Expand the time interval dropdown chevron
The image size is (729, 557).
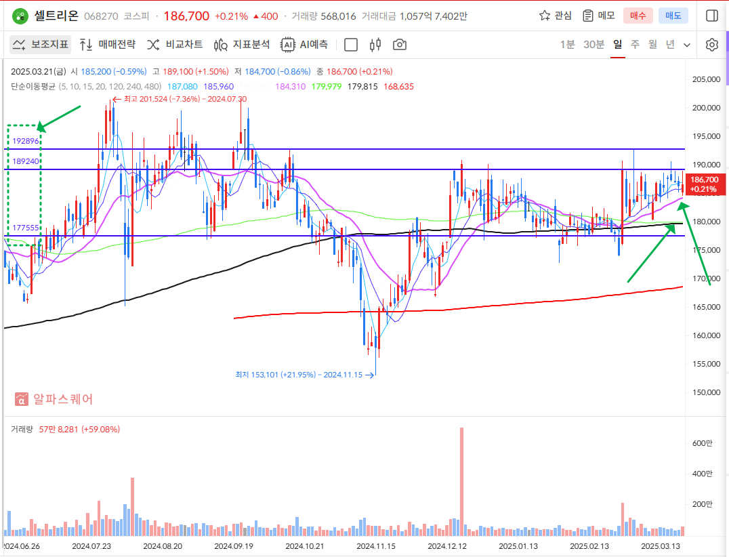click(x=687, y=45)
